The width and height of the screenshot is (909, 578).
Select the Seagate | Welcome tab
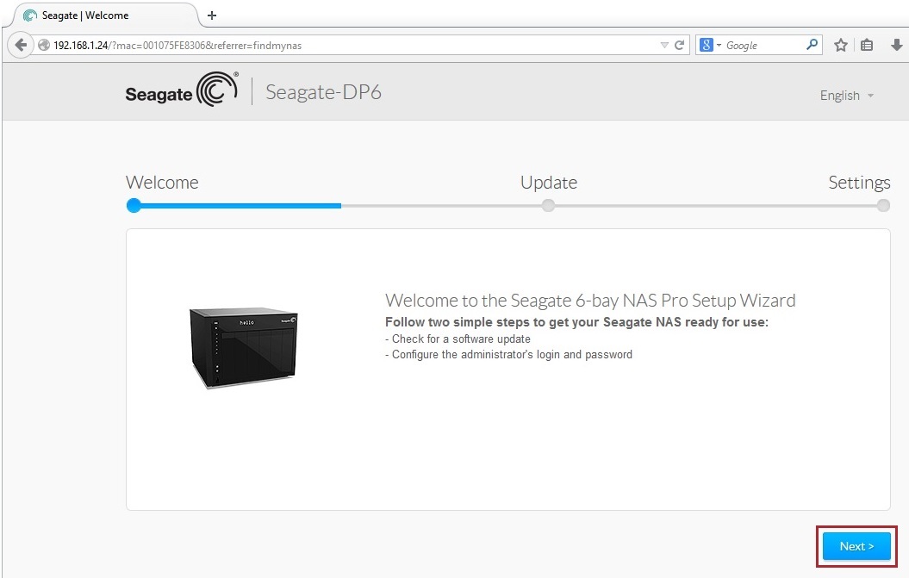coord(104,15)
